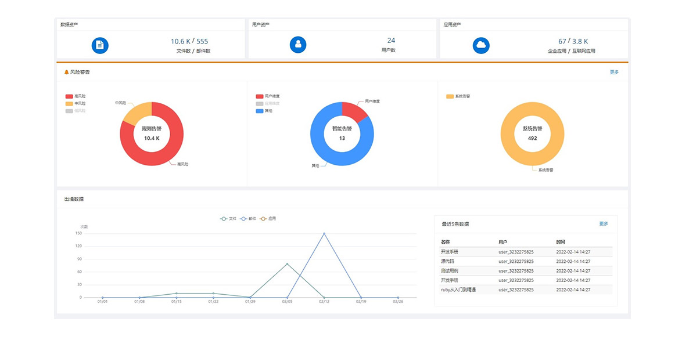Open 更多 link in 风险警告 header
The width and height of the screenshot is (682, 340).
point(614,73)
